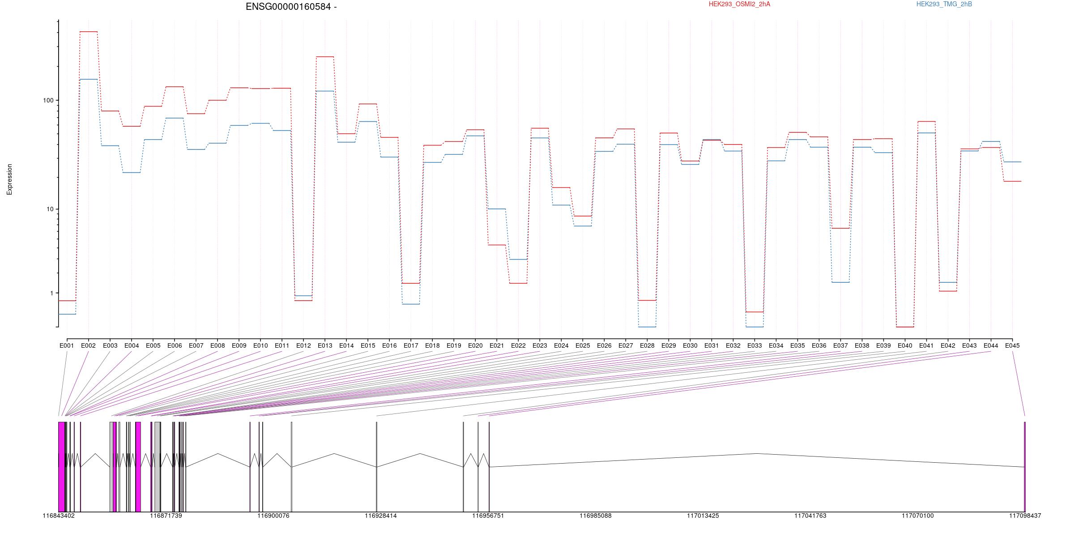Click exon label E005

click(153, 345)
